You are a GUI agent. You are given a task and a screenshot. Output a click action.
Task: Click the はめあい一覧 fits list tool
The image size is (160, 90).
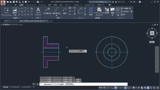(x=126, y=11)
